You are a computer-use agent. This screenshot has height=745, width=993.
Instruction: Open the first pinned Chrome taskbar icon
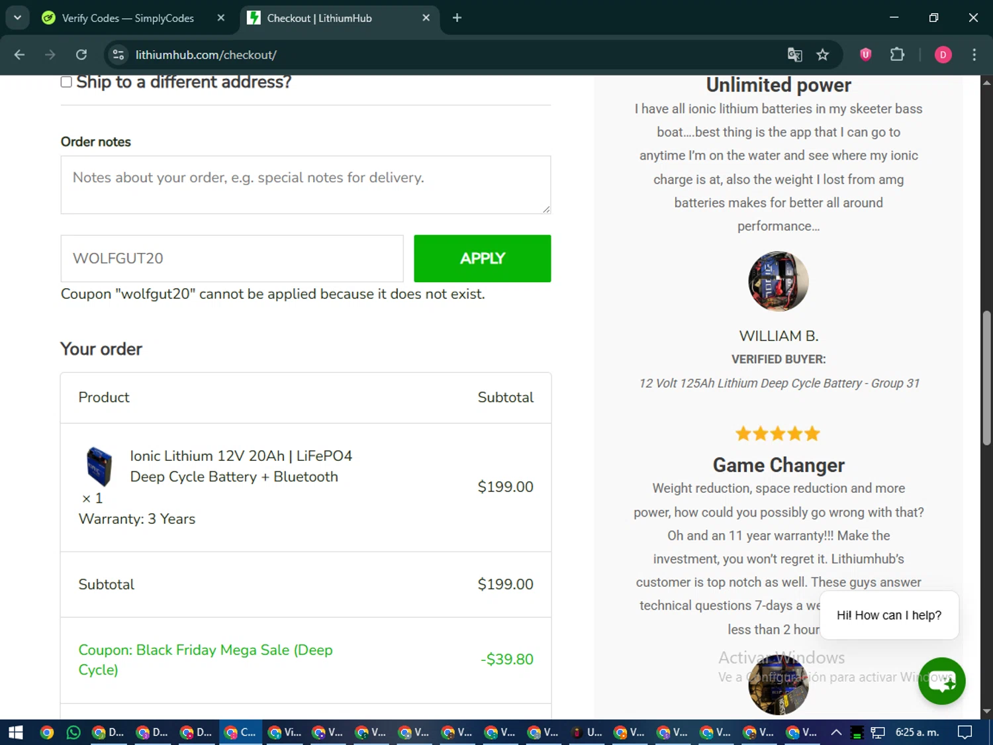click(x=47, y=732)
